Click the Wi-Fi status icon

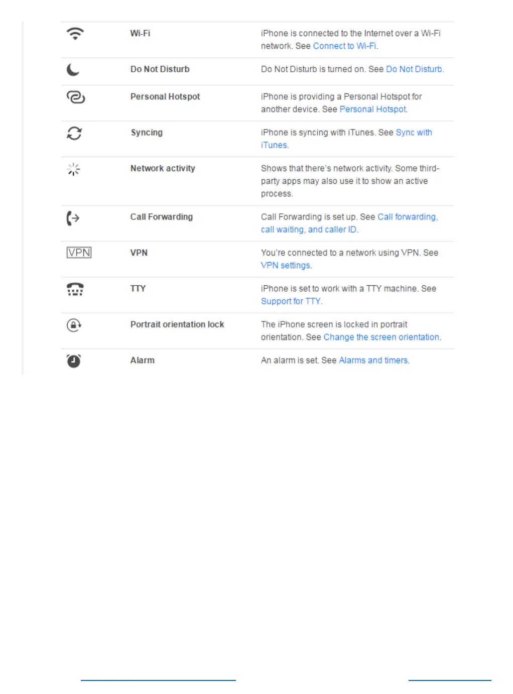click(x=75, y=34)
